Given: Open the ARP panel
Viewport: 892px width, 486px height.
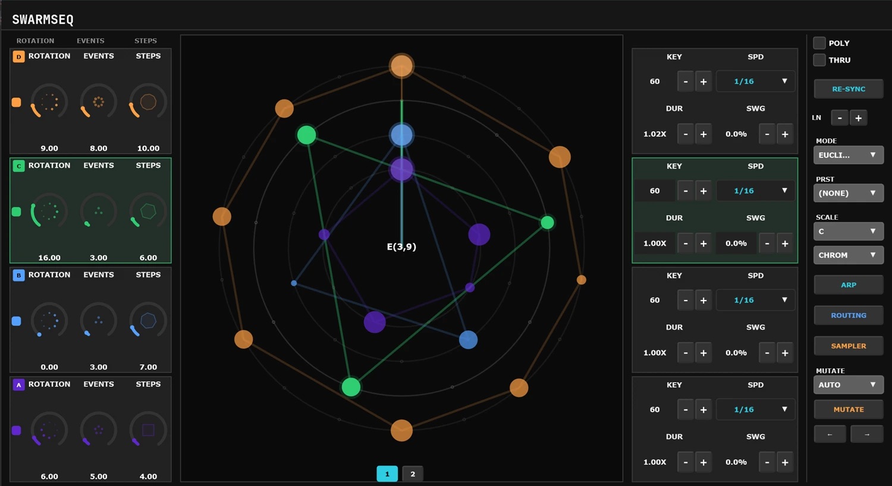Looking at the screenshot, I should pos(849,285).
